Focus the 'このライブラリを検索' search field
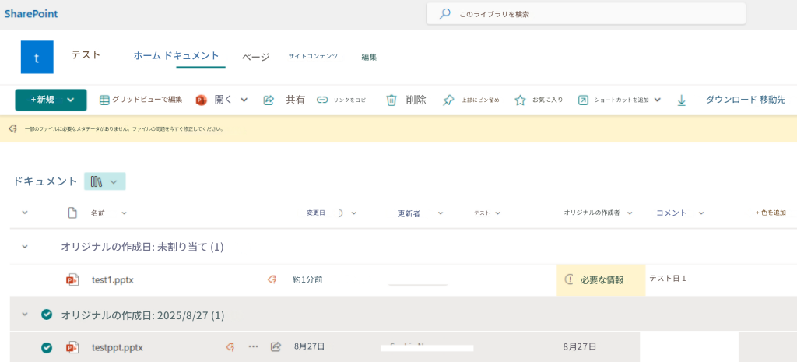Viewport: 797px width, 362px height. (x=586, y=14)
